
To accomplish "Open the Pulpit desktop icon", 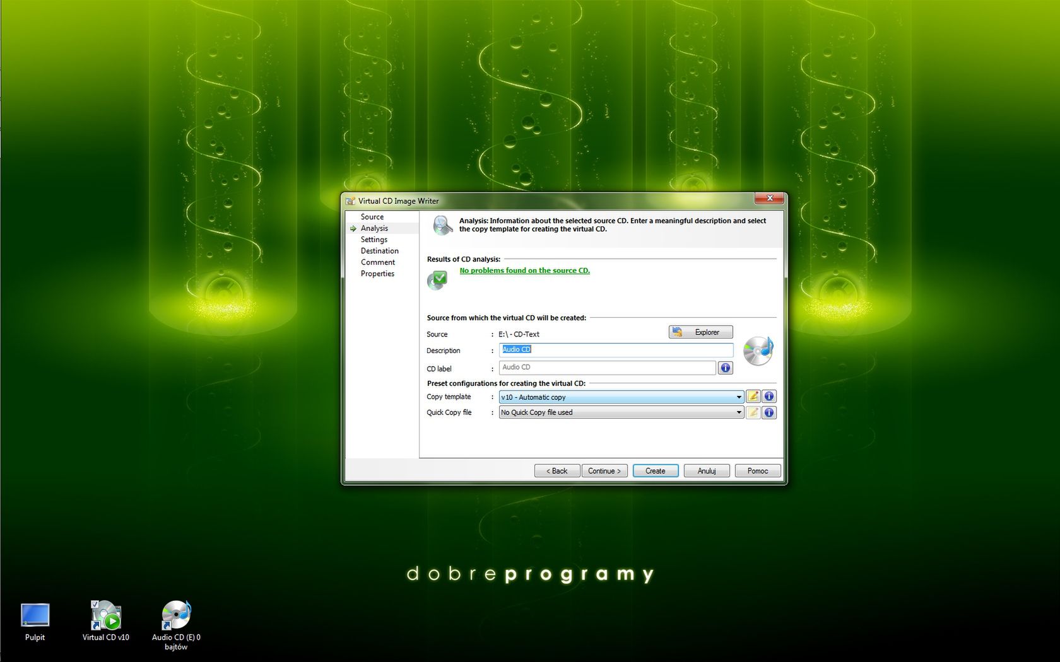I will point(35,622).
